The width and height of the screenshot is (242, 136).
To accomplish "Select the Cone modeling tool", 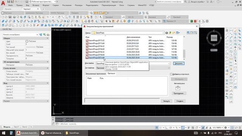I will pyautogui.click(x=17, y=25).
